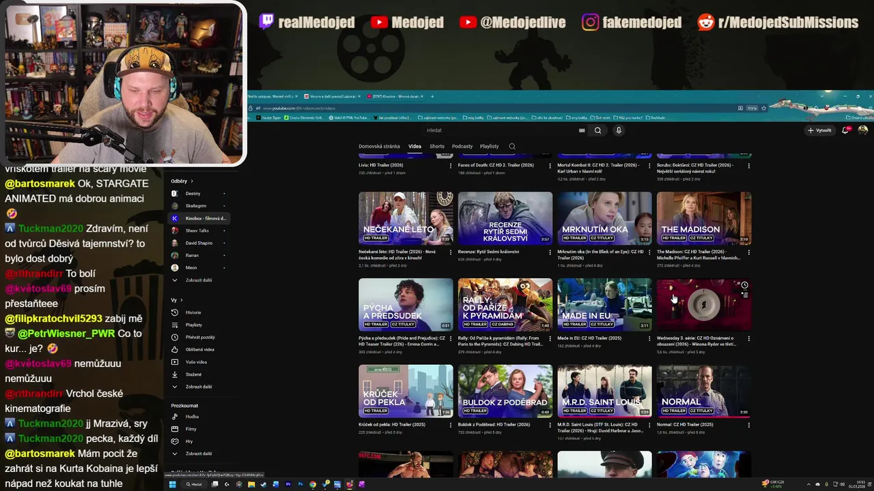Search within channel using magnifier next to Playlisty

[512, 146]
